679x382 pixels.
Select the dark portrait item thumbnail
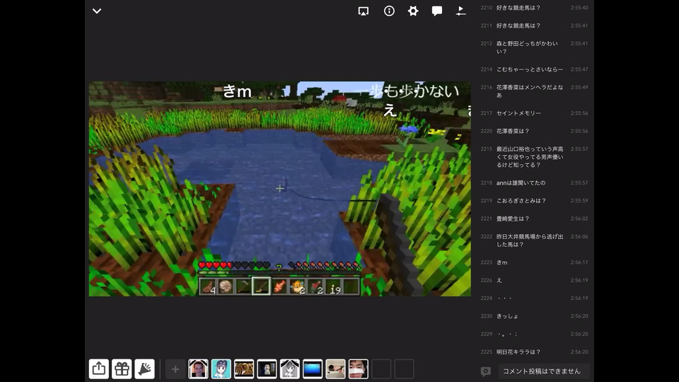click(267, 369)
